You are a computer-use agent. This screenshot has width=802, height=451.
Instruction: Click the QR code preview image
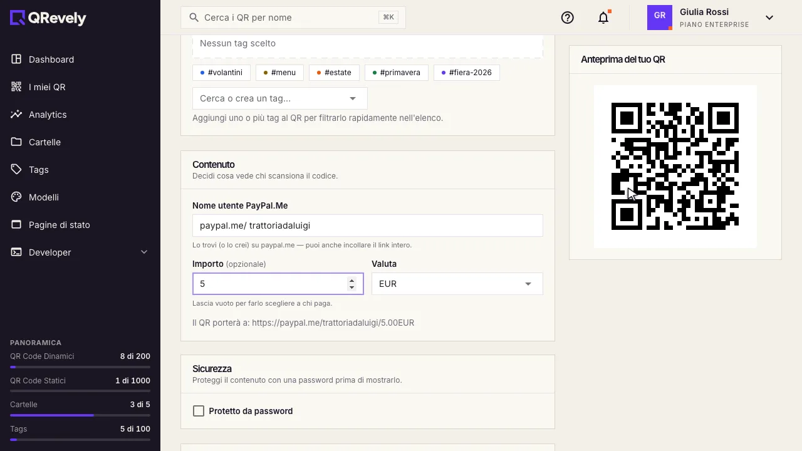click(x=675, y=167)
